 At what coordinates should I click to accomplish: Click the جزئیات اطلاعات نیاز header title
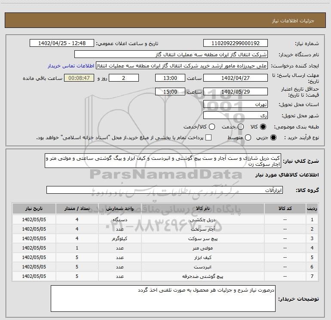point(293,21)
